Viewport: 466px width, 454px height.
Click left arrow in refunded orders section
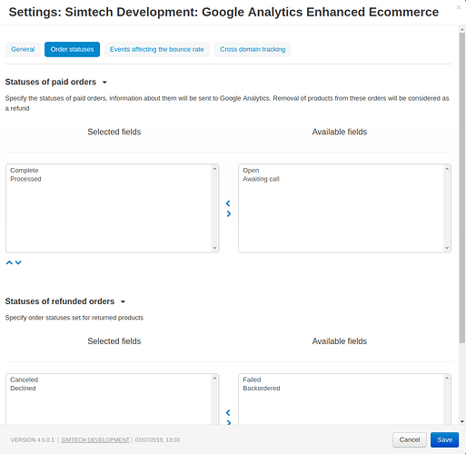tap(228, 412)
